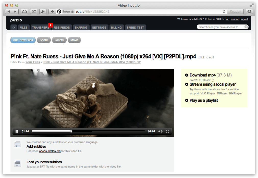258x178 pixels.
Task: Open the KMPlayer link
Action: pyautogui.click(x=236, y=93)
